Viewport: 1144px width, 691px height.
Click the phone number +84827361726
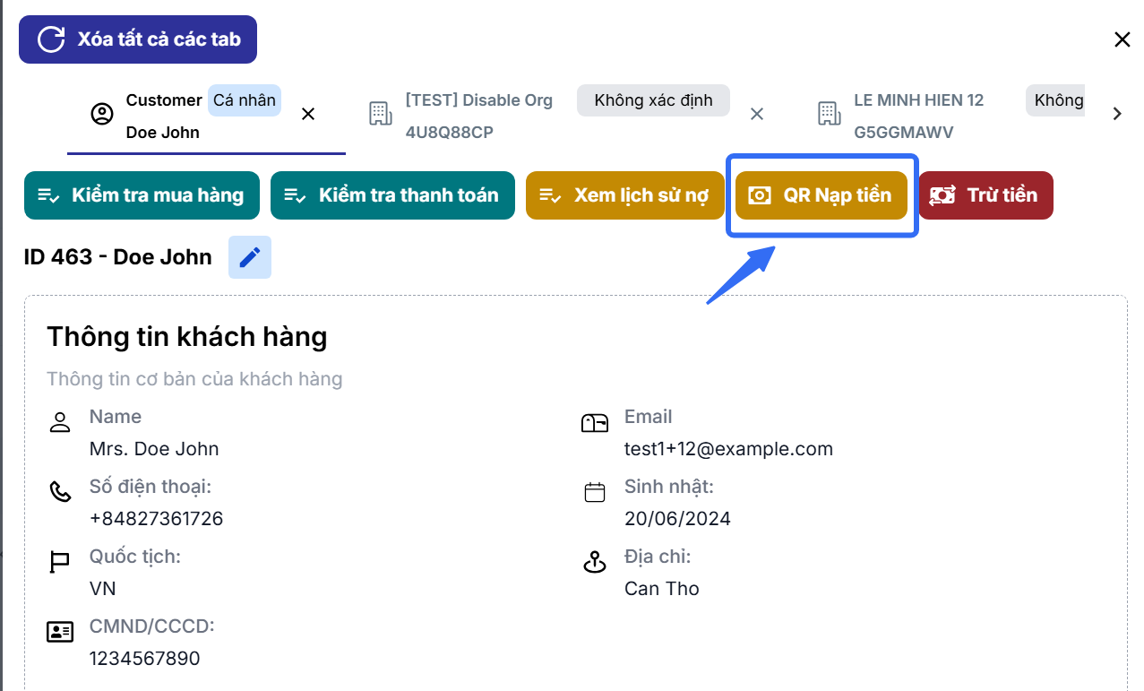point(156,519)
